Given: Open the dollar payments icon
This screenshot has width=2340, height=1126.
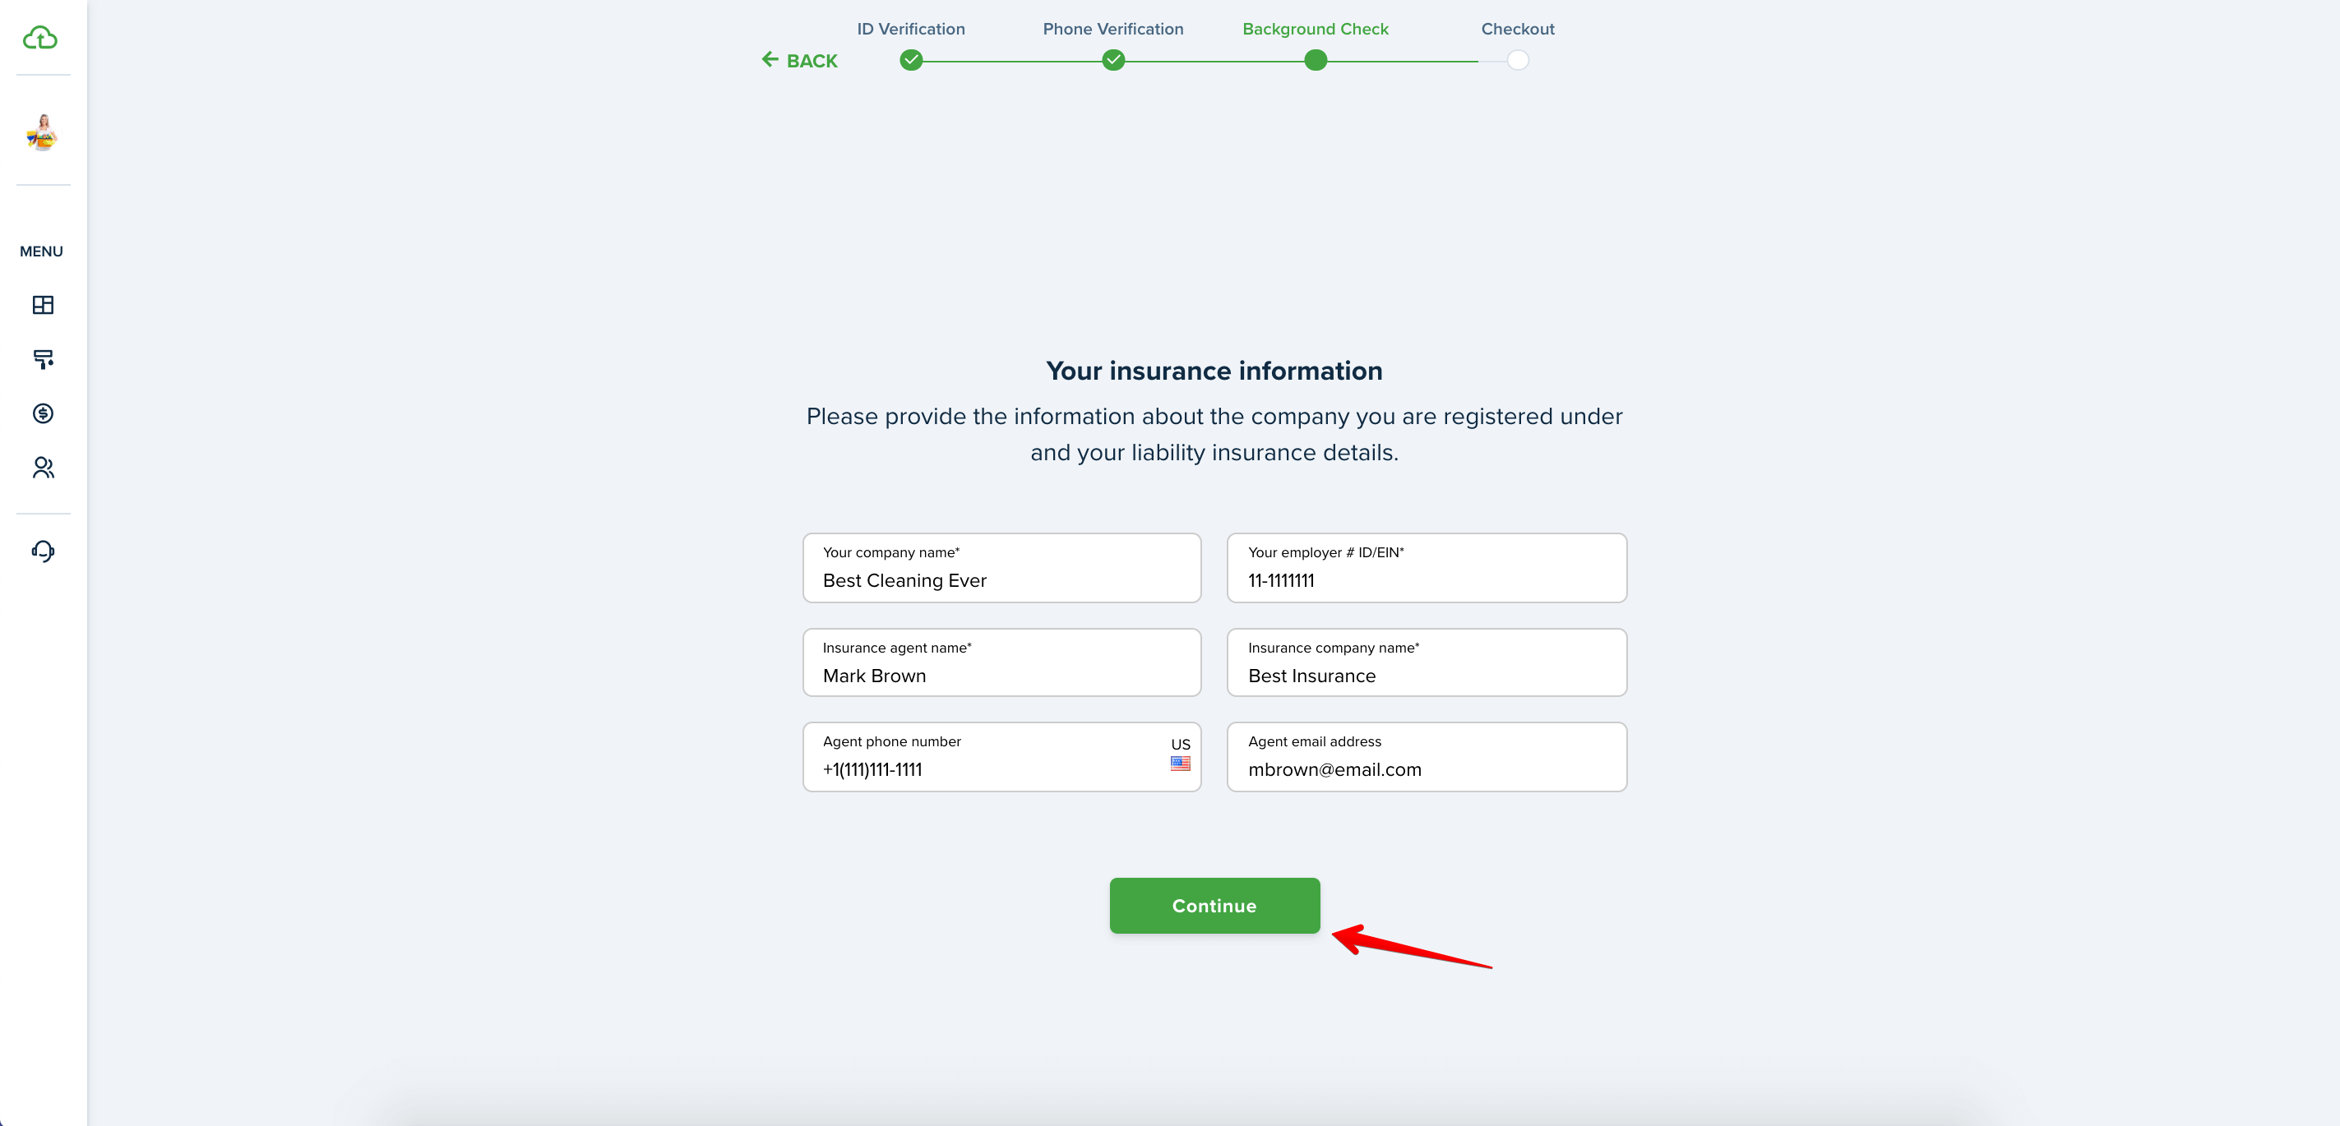Looking at the screenshot, I should 43,413.
